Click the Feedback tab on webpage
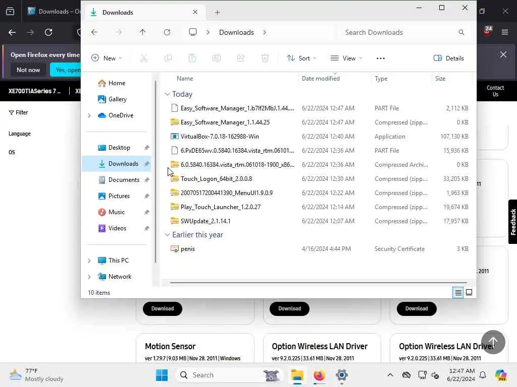Viewport: 517px width, 387px height. [513, 222]
